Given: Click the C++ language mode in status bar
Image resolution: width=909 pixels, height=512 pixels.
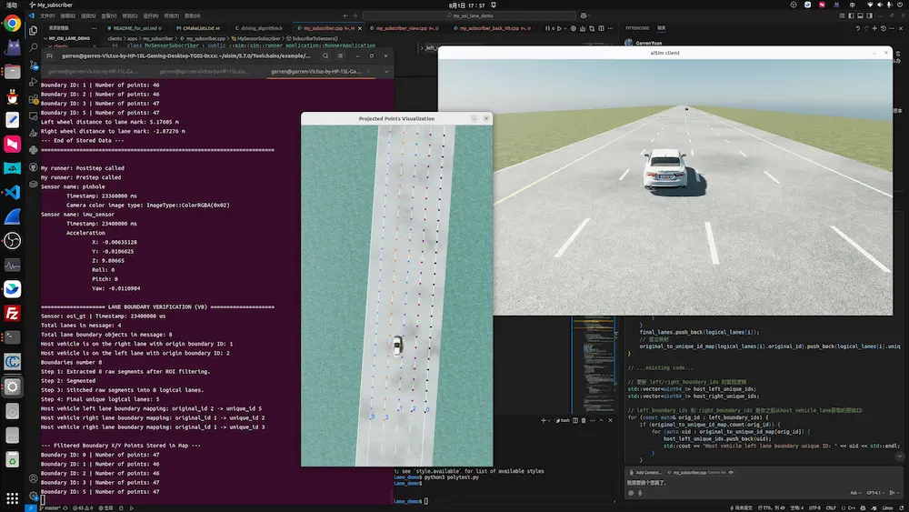Looking at the screenshot, I should [x=852, y=508].
